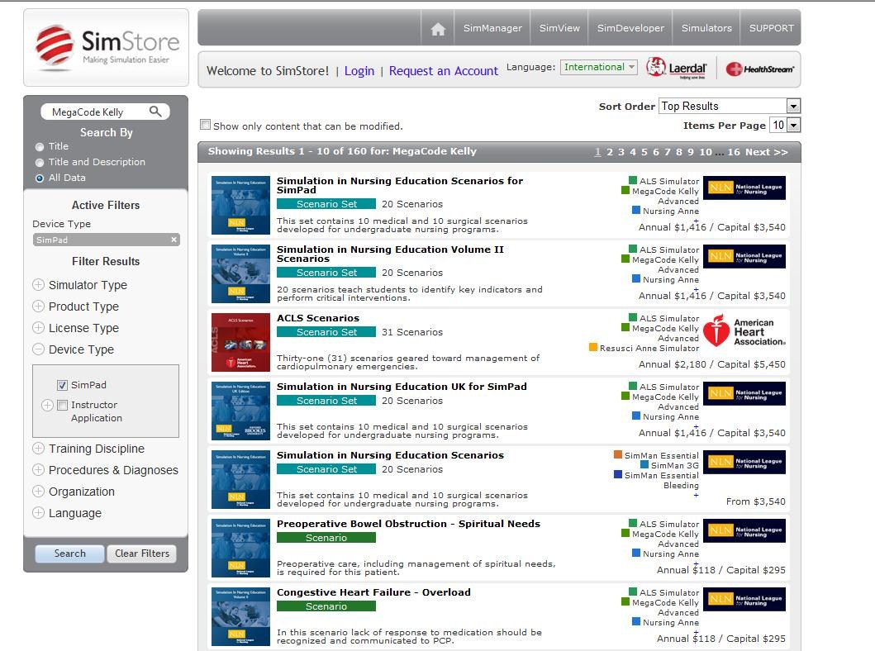Viewport: 875px width, 651px height.
Task: Go to results page 2
Action: [610, 152]
